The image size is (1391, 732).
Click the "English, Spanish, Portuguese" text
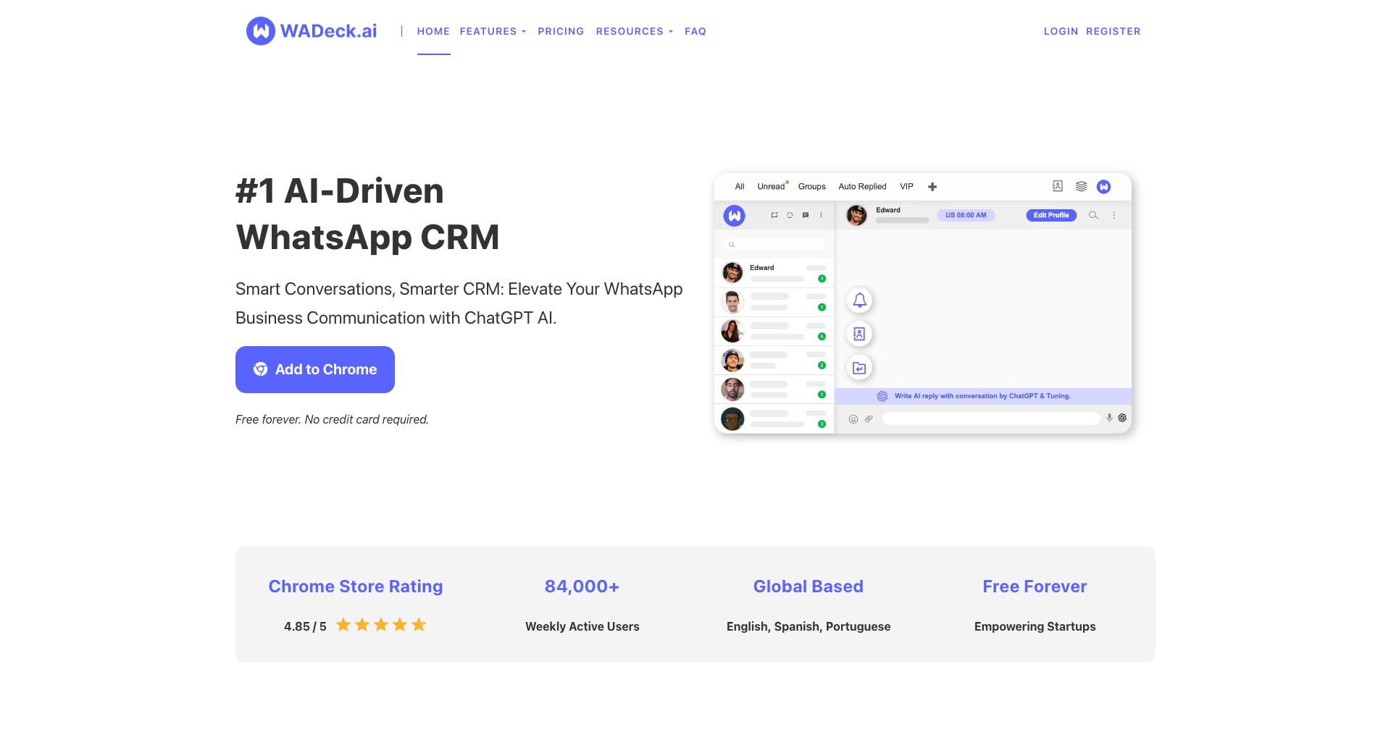click(x=809, y=626)
